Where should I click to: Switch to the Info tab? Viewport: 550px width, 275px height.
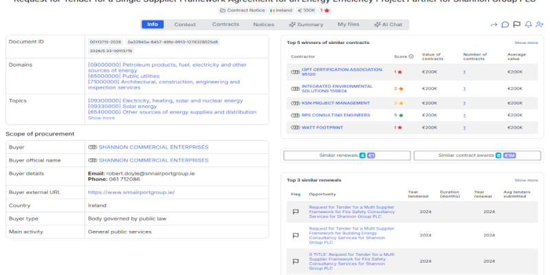click(x=153, y=25)
